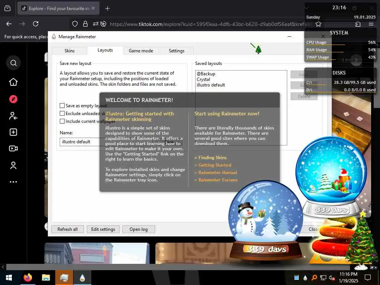The image size is (380, 285).
Task: Open the LIVE camera icon in TikTok sidebar
Action: pos(13,148)
